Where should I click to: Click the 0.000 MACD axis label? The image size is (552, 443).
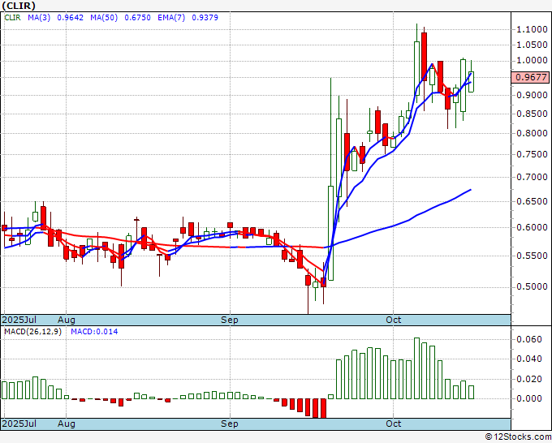pos(528,398)
